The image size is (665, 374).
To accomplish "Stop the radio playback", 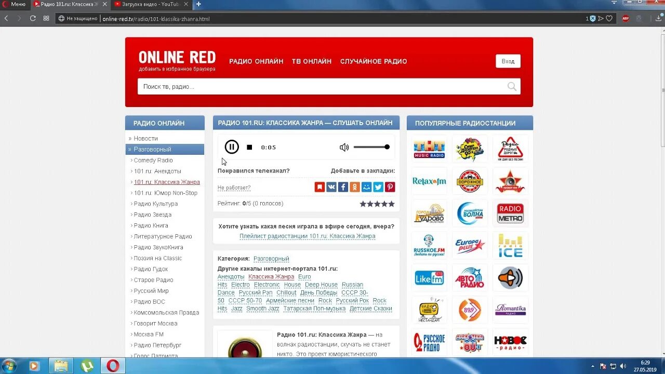I will [249, 148].
